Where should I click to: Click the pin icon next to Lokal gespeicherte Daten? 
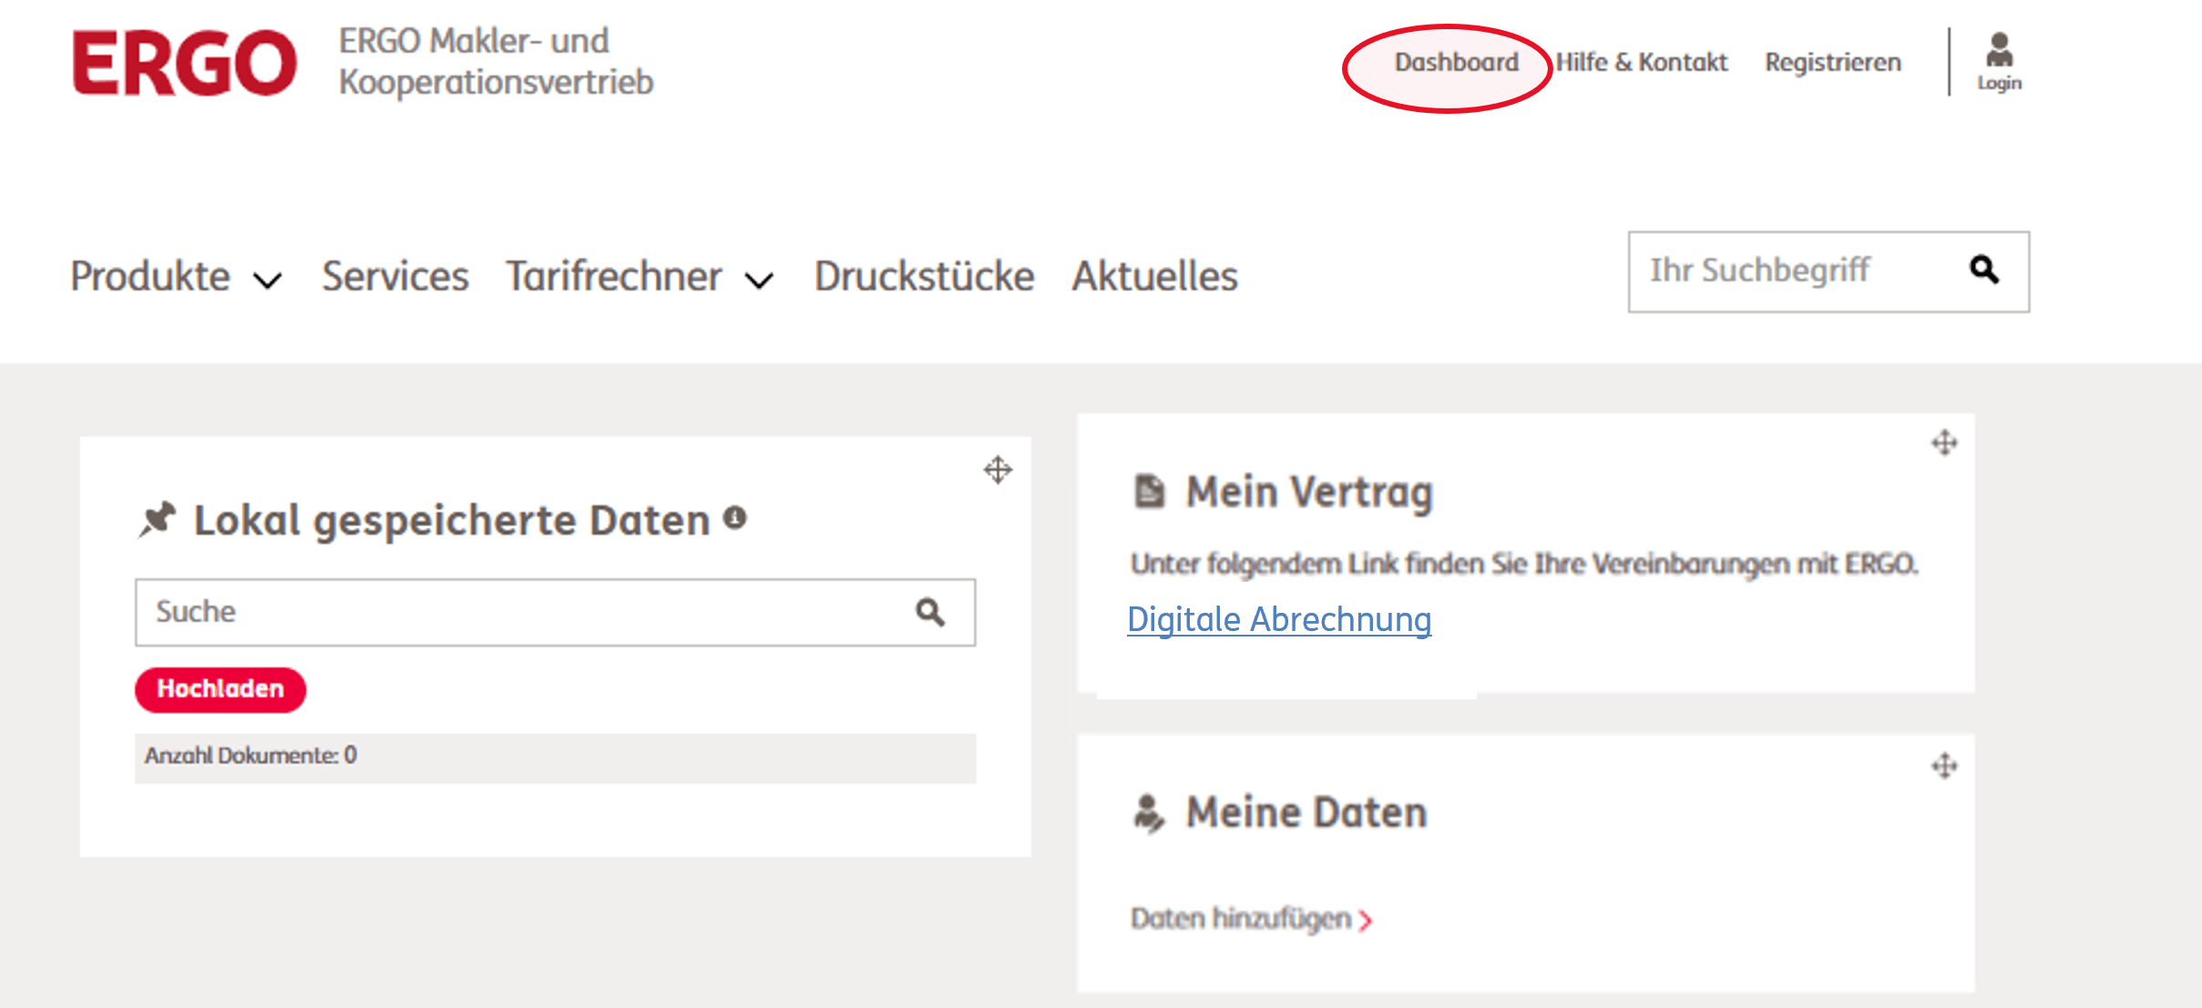tap(157, 519)
